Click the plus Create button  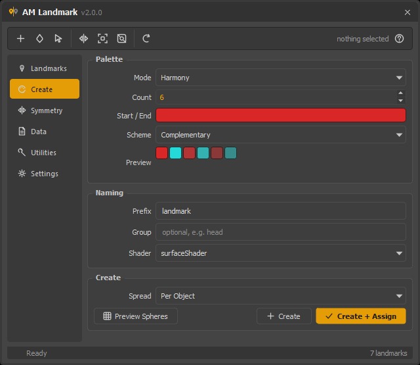(284, 316)
